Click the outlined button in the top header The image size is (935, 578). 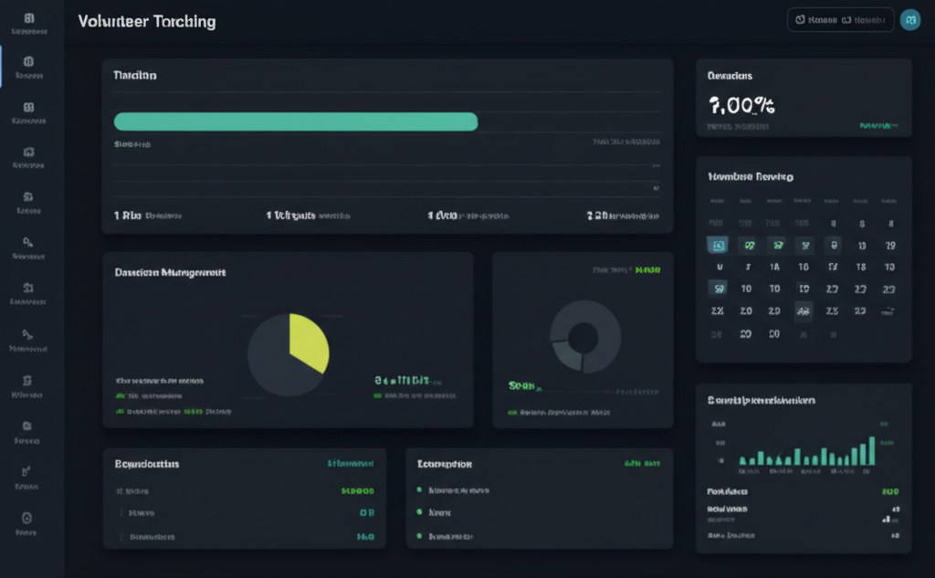click(839, 20)
